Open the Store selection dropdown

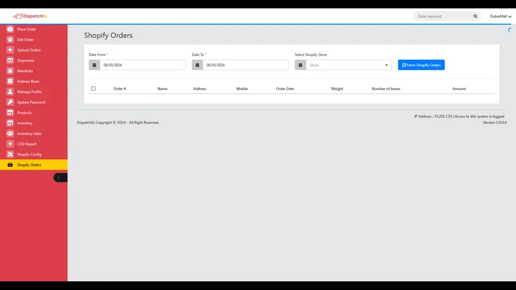pyautogui.click(x=349, y=65)
